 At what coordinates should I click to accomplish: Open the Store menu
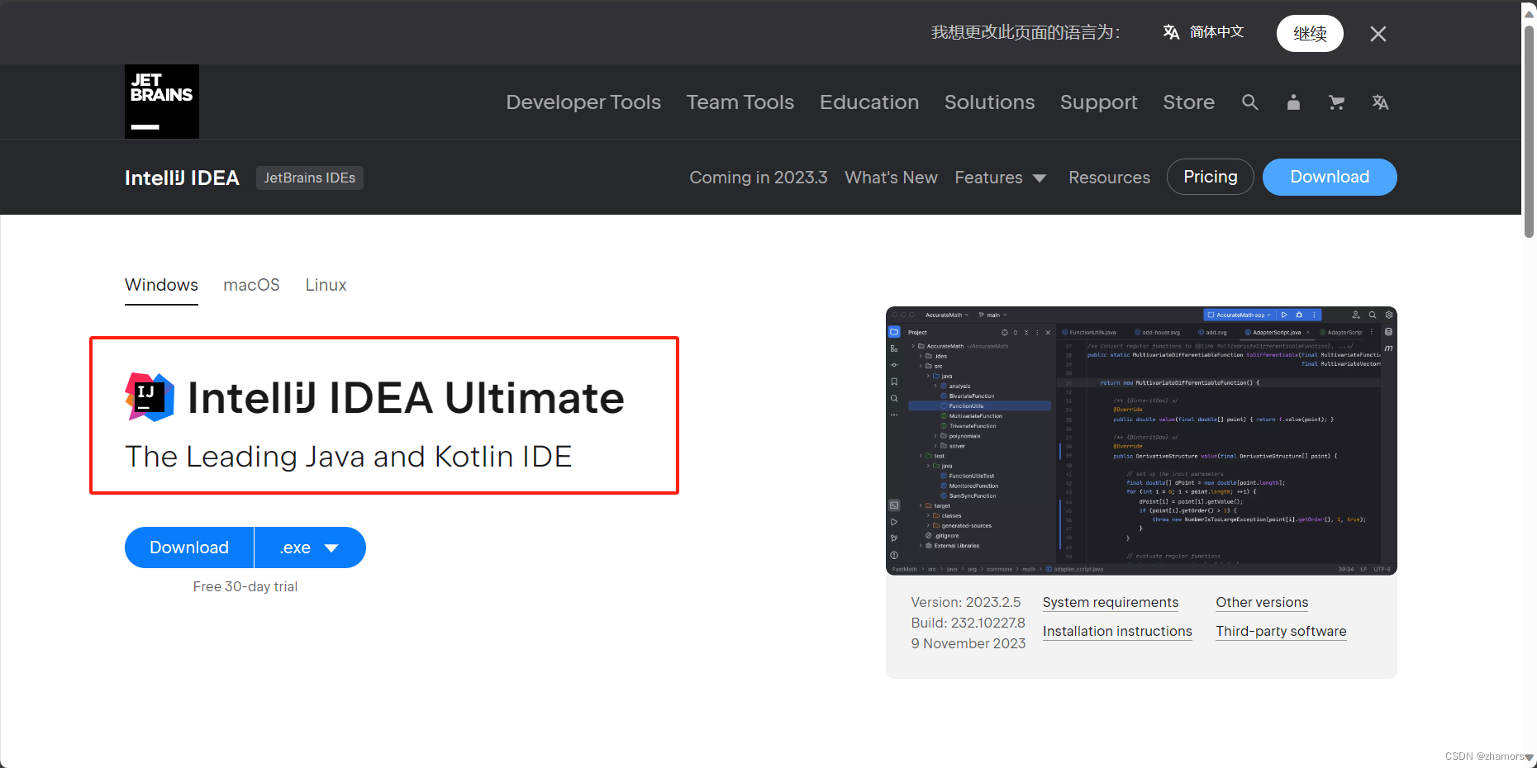coord(1189,102)
